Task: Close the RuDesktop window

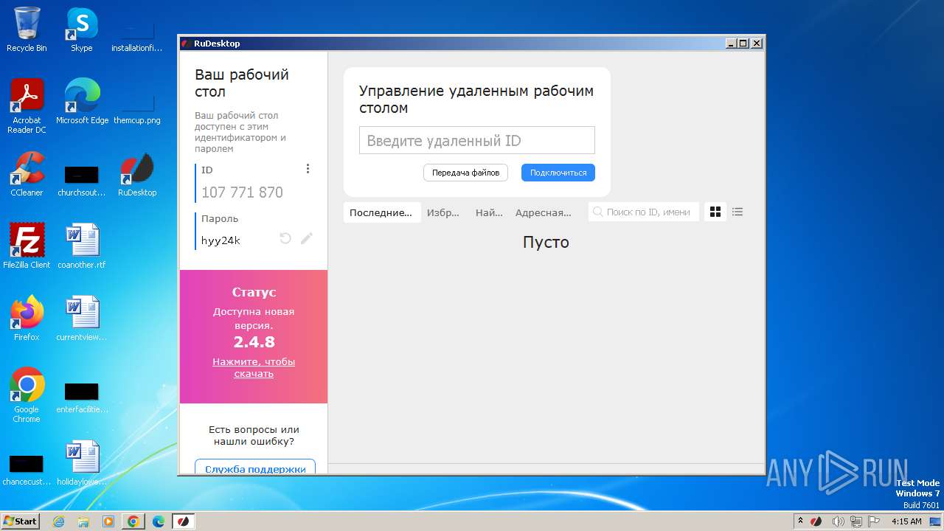Action: pyautogui.click(x=756, y=44)
